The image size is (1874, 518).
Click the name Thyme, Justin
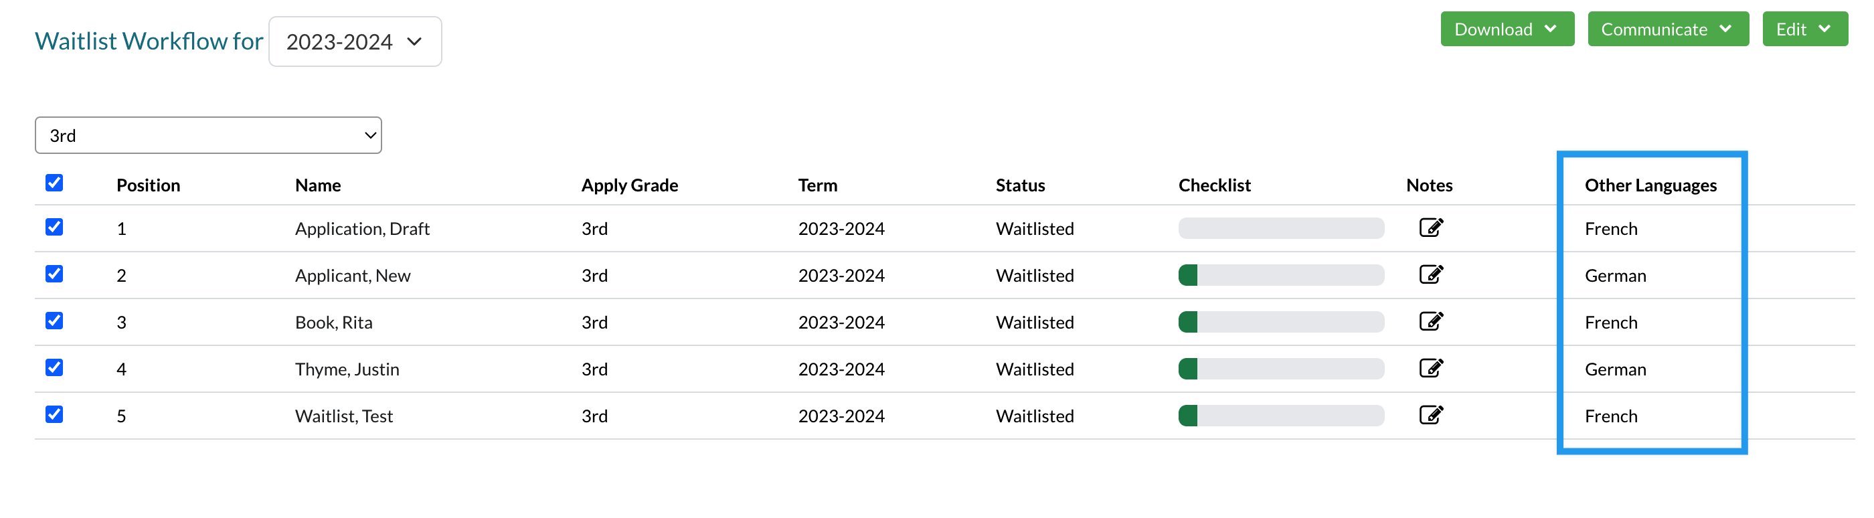coord(347,369)
